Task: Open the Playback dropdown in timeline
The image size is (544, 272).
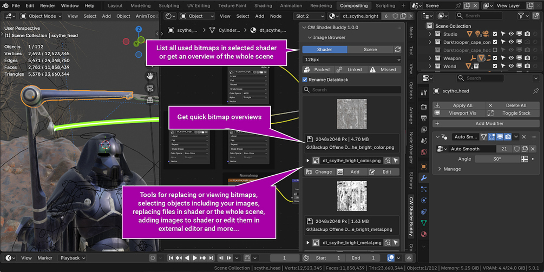Action: (73, 258)
